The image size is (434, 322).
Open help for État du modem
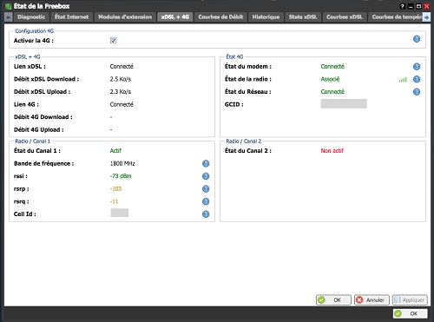click(x=417, y=67)
